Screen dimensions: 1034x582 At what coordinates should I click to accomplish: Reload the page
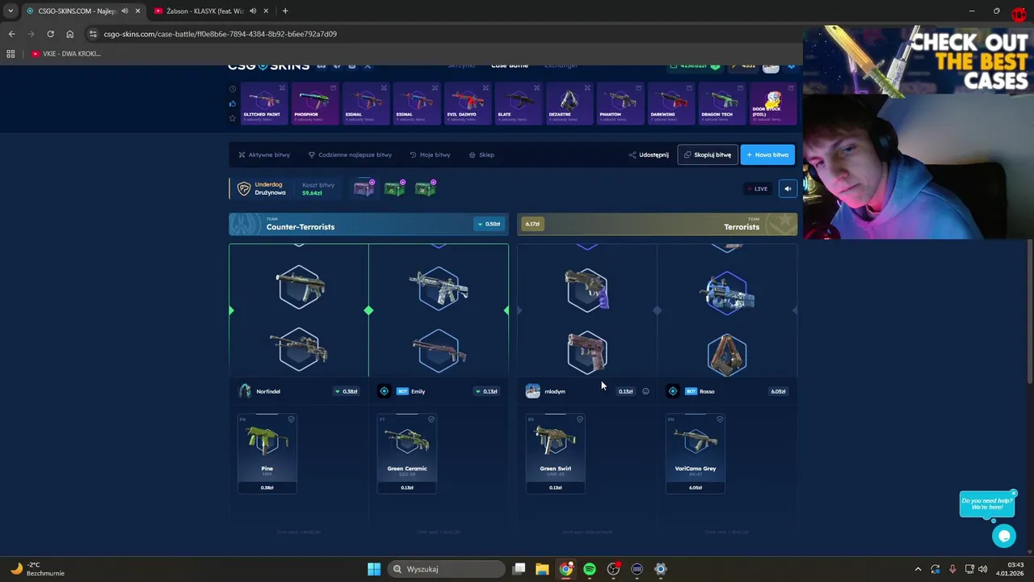tap(50, 34)
